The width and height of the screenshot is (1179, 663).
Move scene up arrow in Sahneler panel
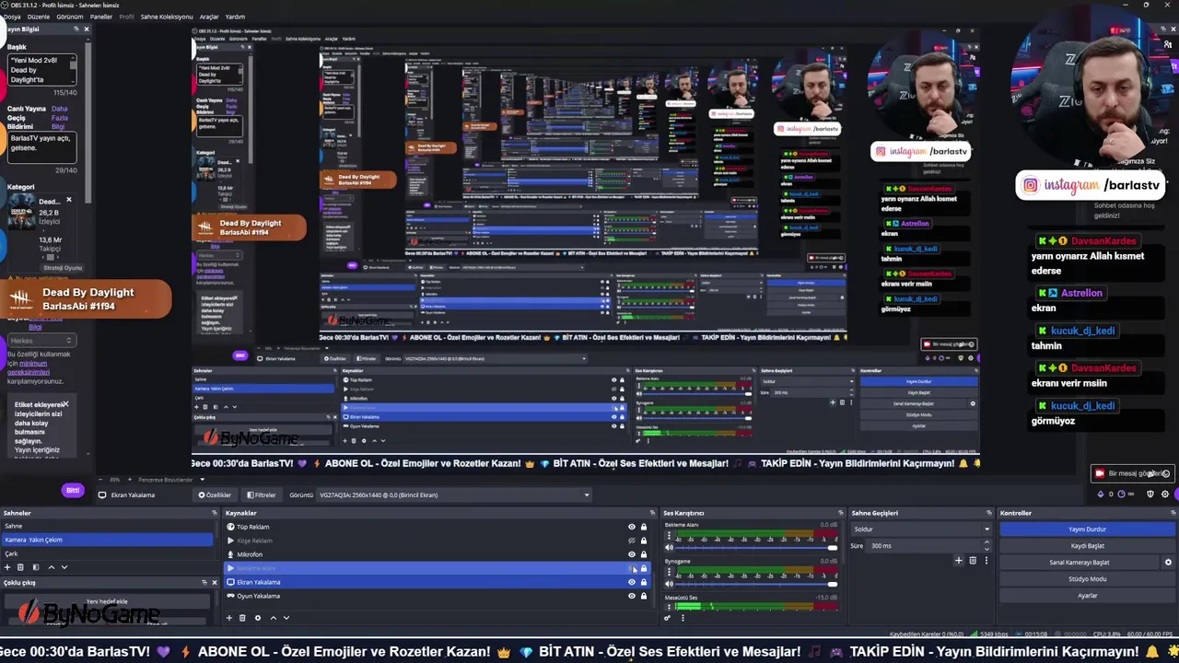51,567
